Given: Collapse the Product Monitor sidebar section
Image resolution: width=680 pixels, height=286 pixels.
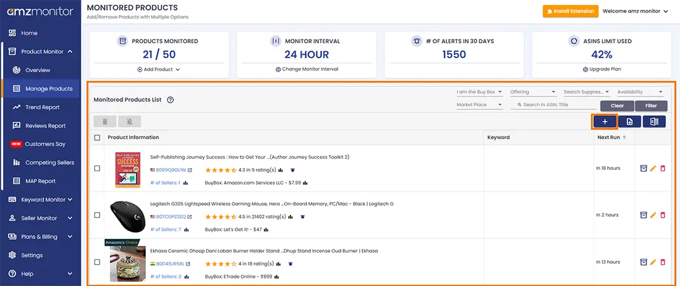Looking at the screenshot, I should click(40, 51).
